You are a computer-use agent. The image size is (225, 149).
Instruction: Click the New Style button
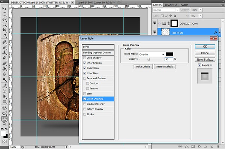tap(205, 59)
